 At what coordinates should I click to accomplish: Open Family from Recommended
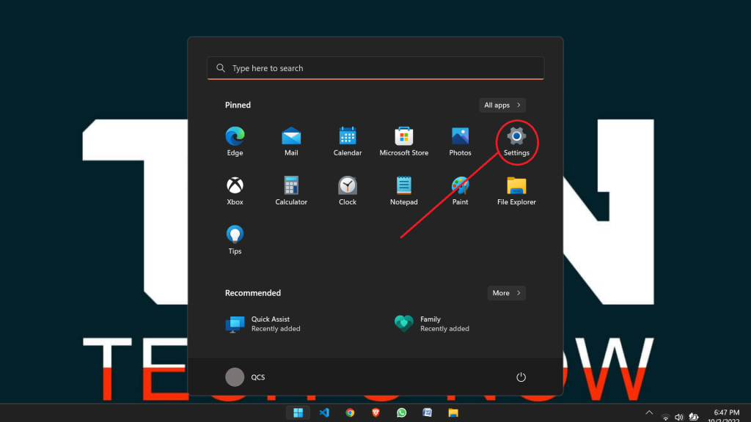431,324
